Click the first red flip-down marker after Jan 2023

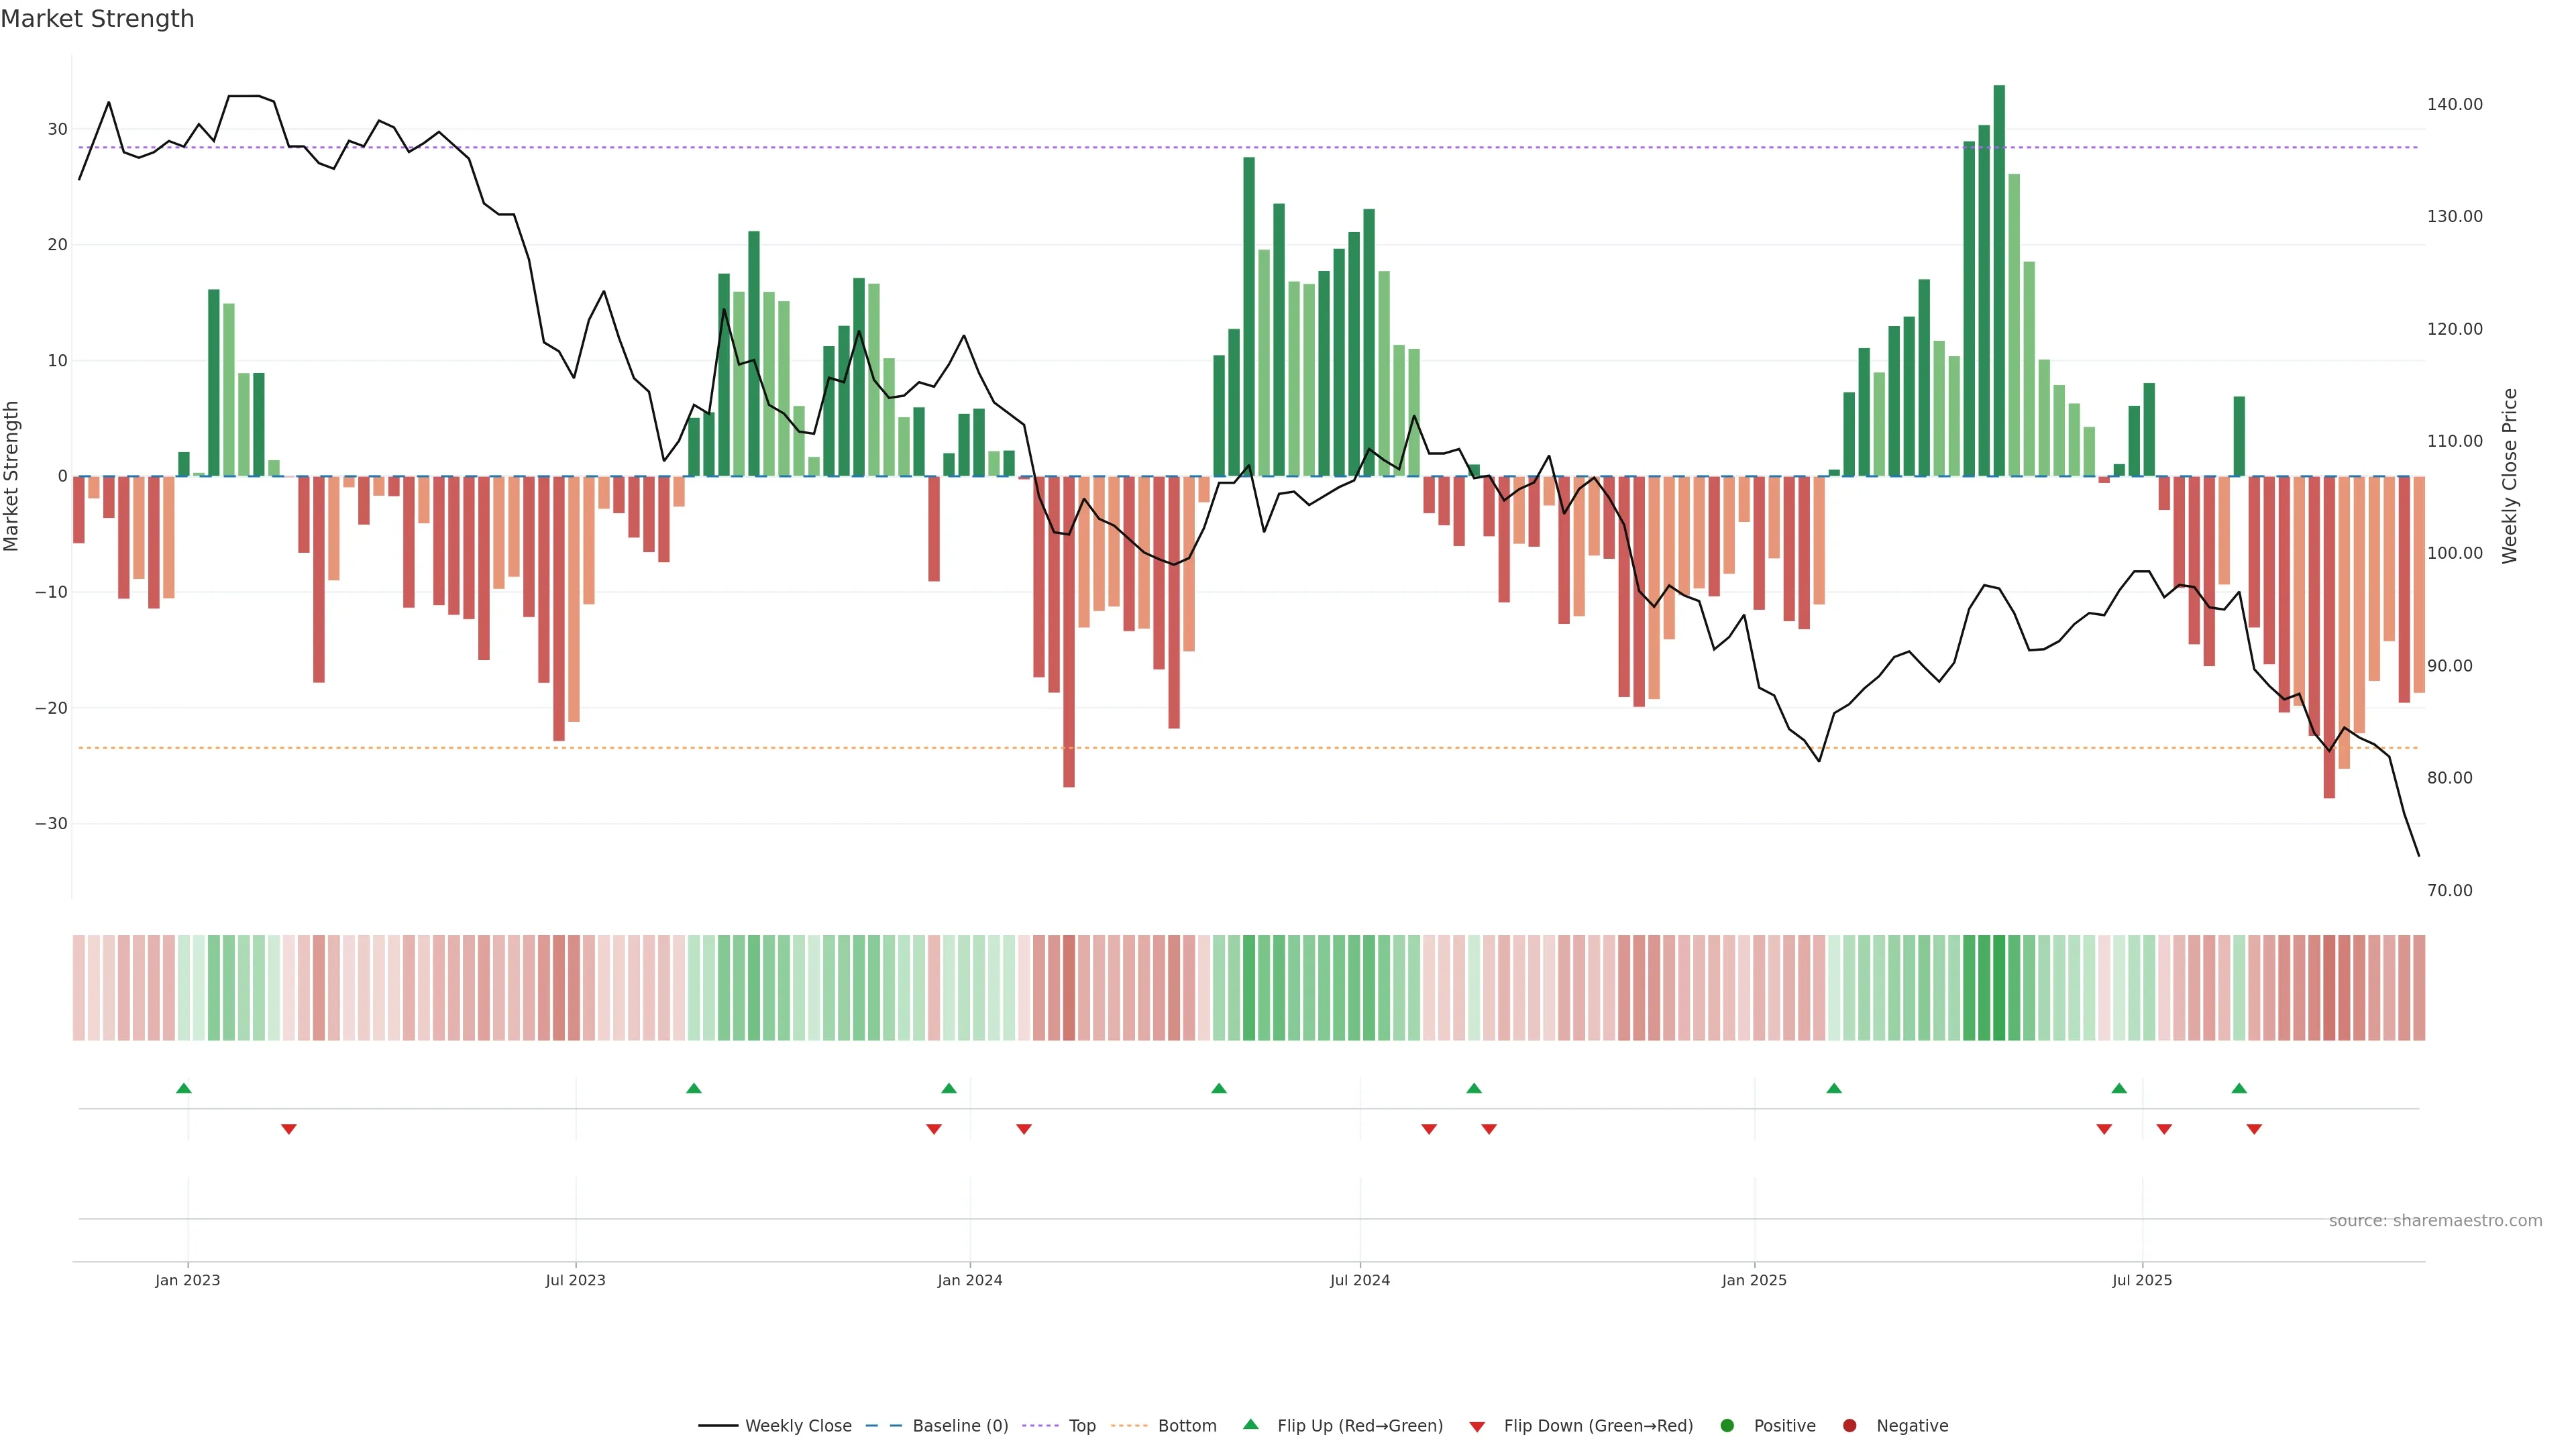[x=288, y=1129]
